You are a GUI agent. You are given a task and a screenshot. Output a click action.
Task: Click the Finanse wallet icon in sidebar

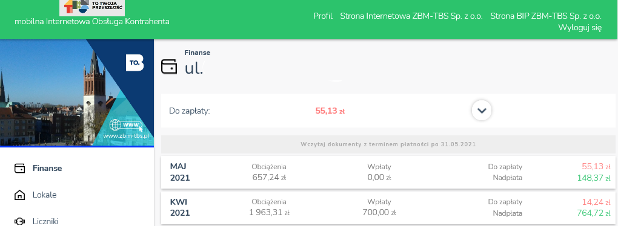(x=19, y=168)
